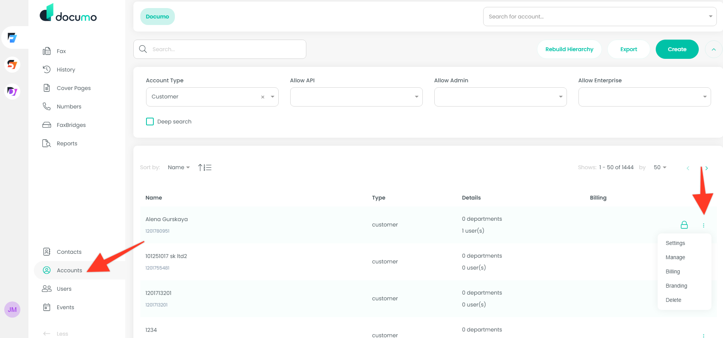723x338 pixels.
Task: Open the History sidebar icon
Action: [x=47, y=70]
